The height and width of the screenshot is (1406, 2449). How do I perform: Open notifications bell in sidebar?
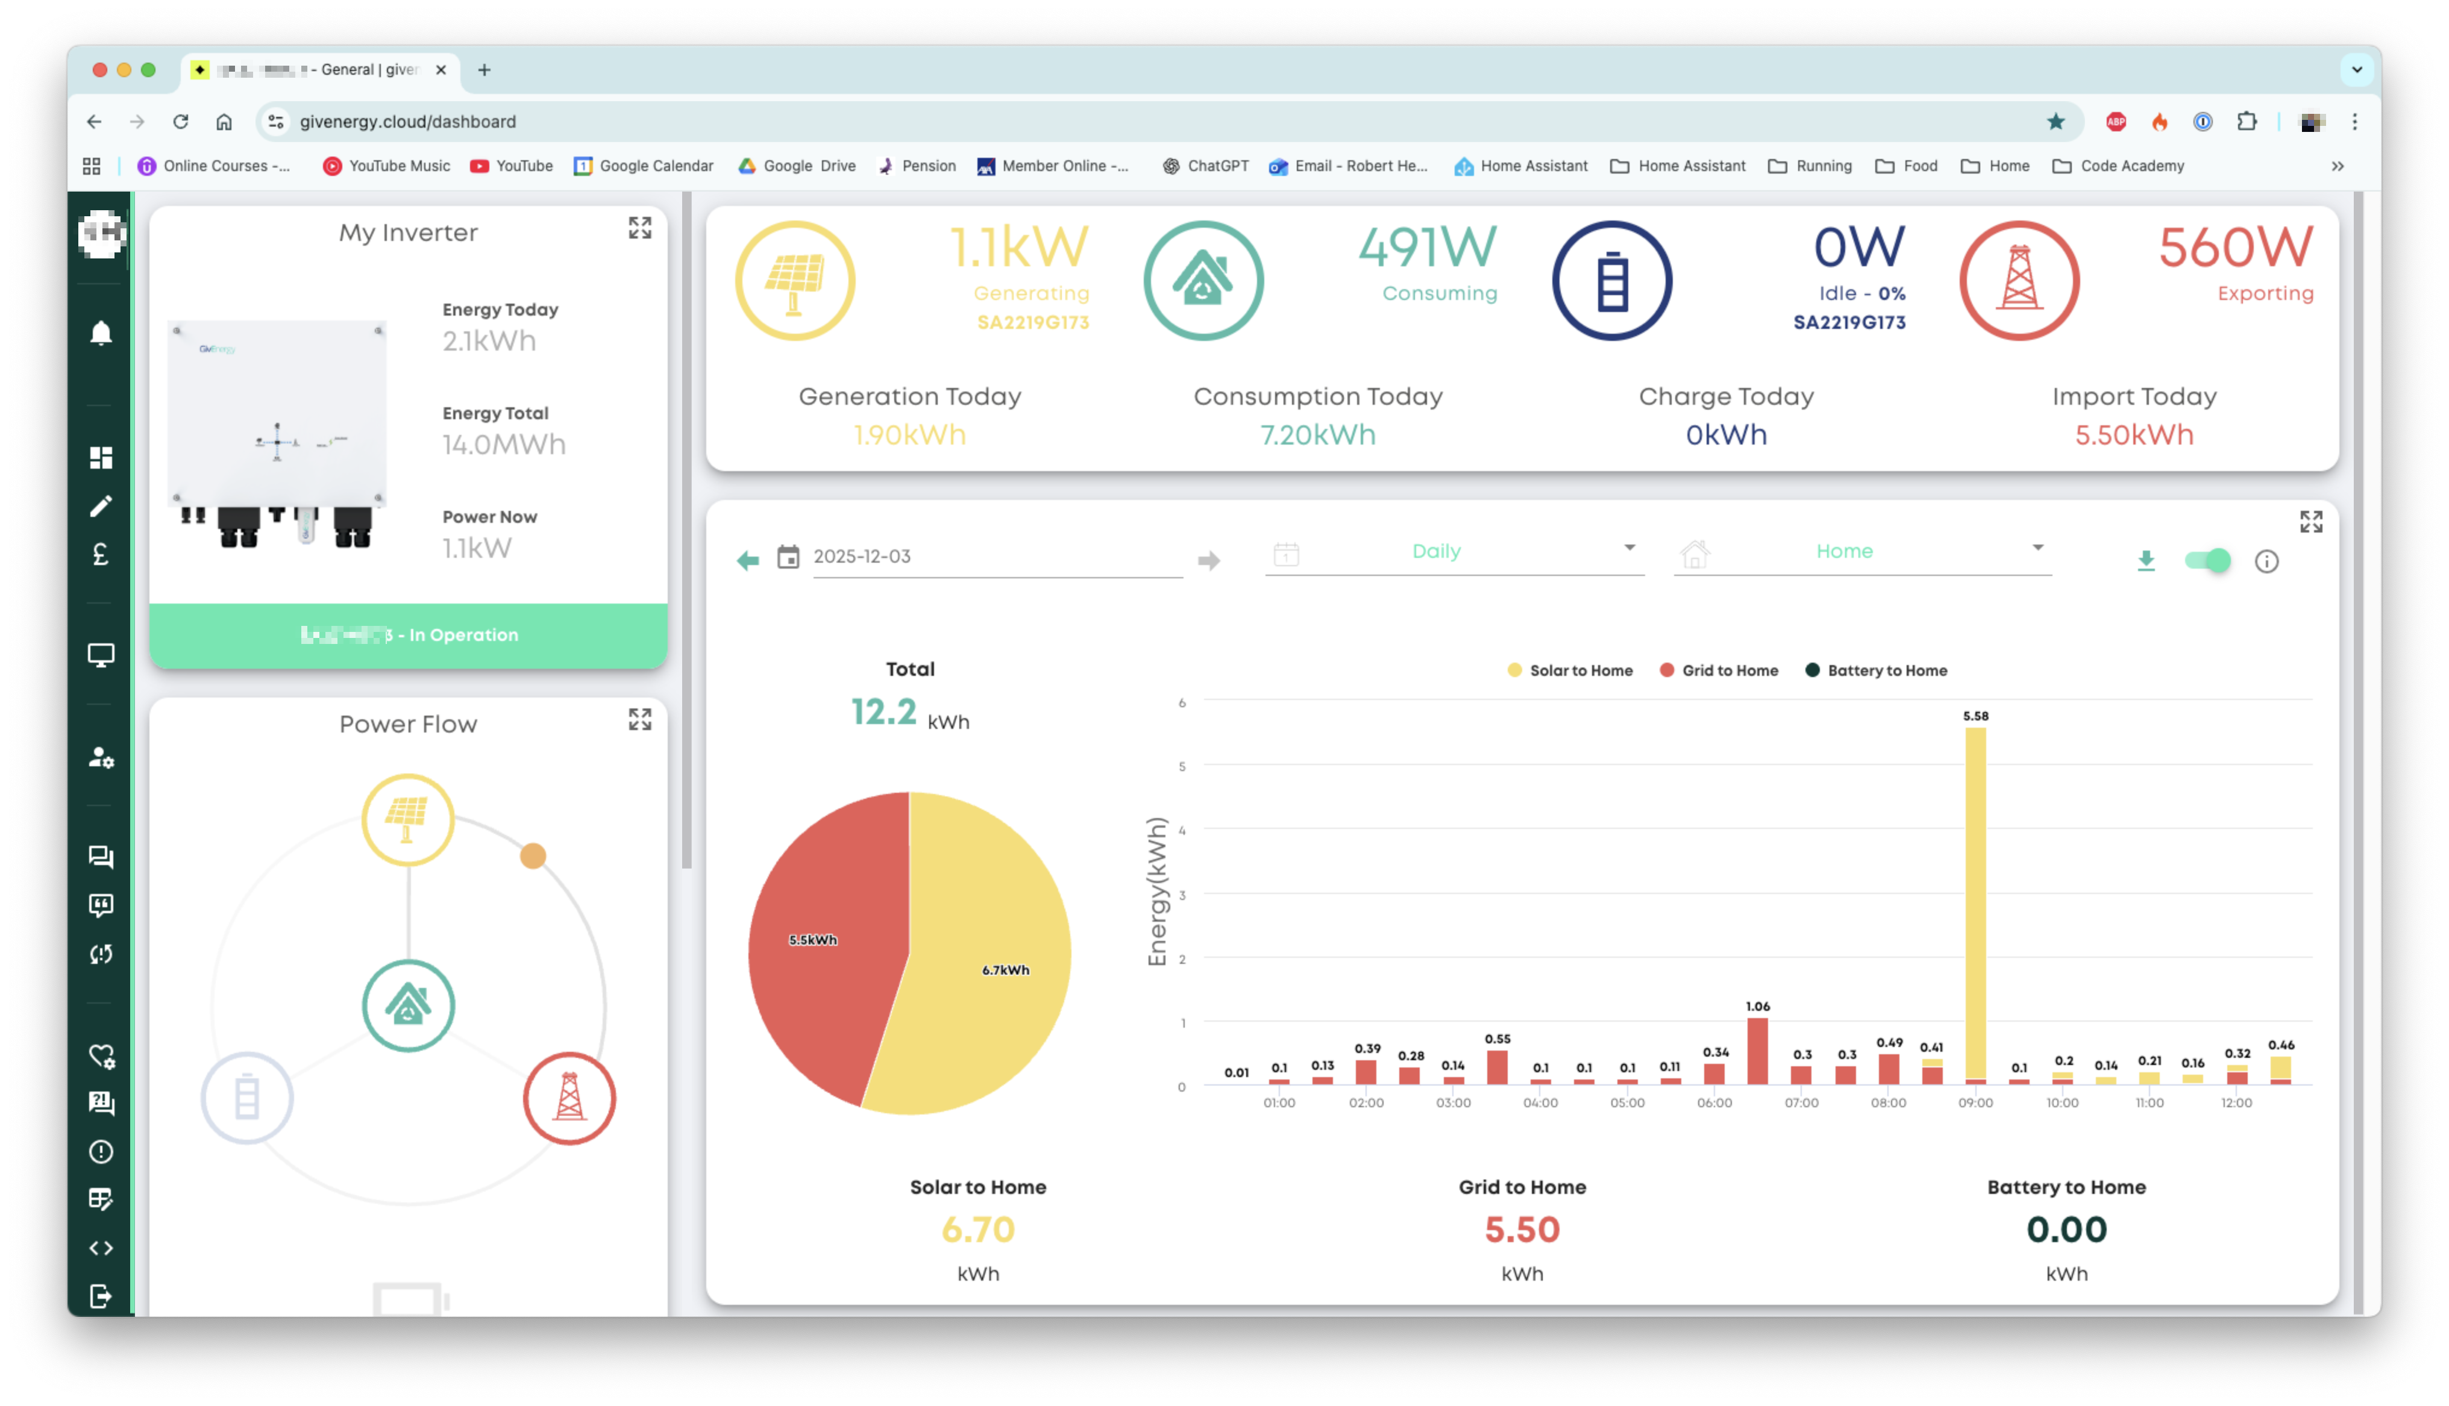[101, 333]
